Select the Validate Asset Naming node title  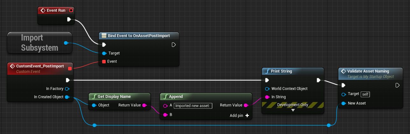(368, 71)
